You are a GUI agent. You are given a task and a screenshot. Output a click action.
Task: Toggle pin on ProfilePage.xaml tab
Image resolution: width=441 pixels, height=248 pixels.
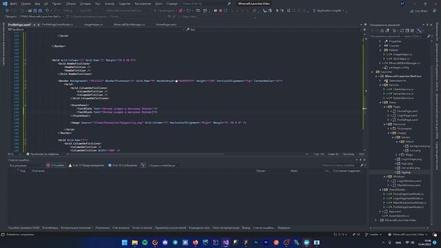tap(34, 25)
